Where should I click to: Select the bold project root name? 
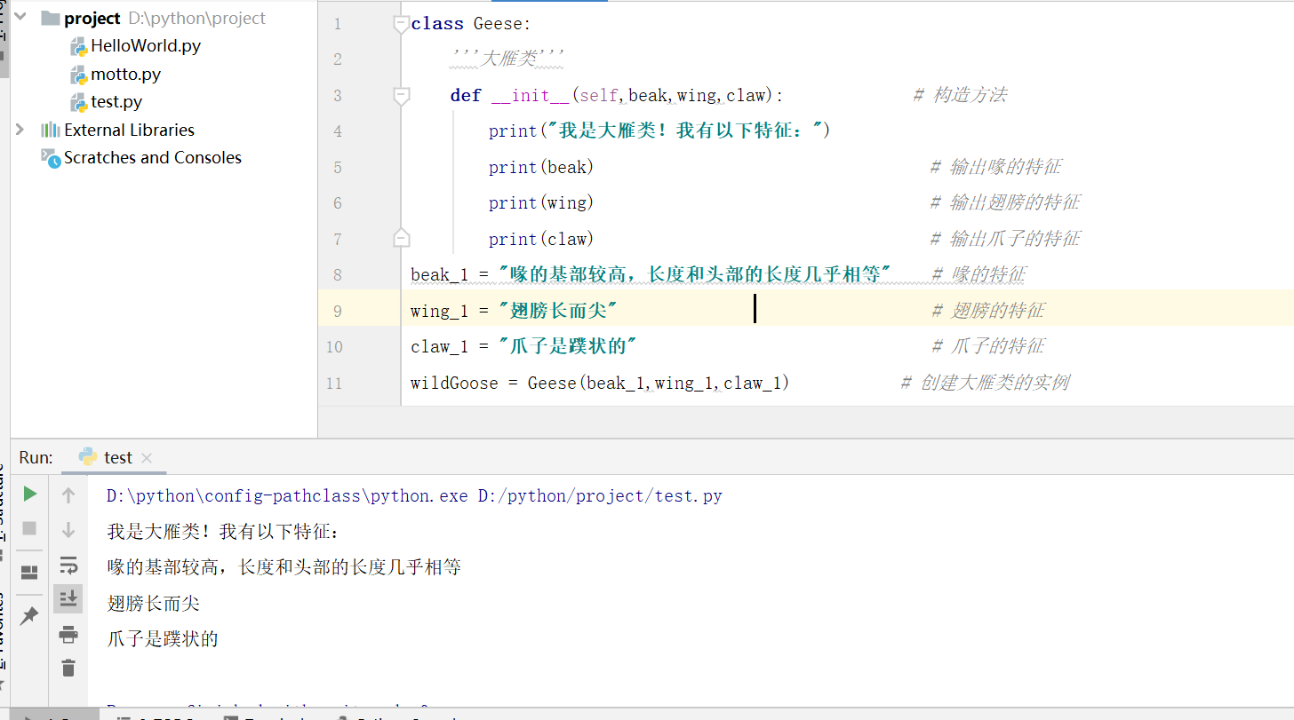pyautogui.click(x=92, y=18)
